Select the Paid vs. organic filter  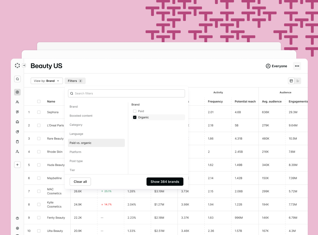pyautogui.click(x=96, y=143)
